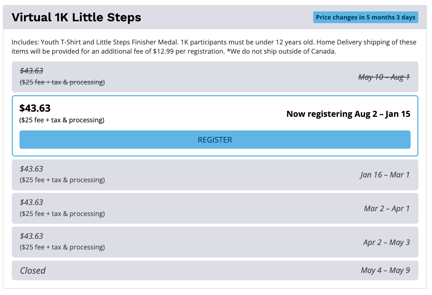Click 'Now registering Aug 2 – Jan 15' text

point(348,114)
